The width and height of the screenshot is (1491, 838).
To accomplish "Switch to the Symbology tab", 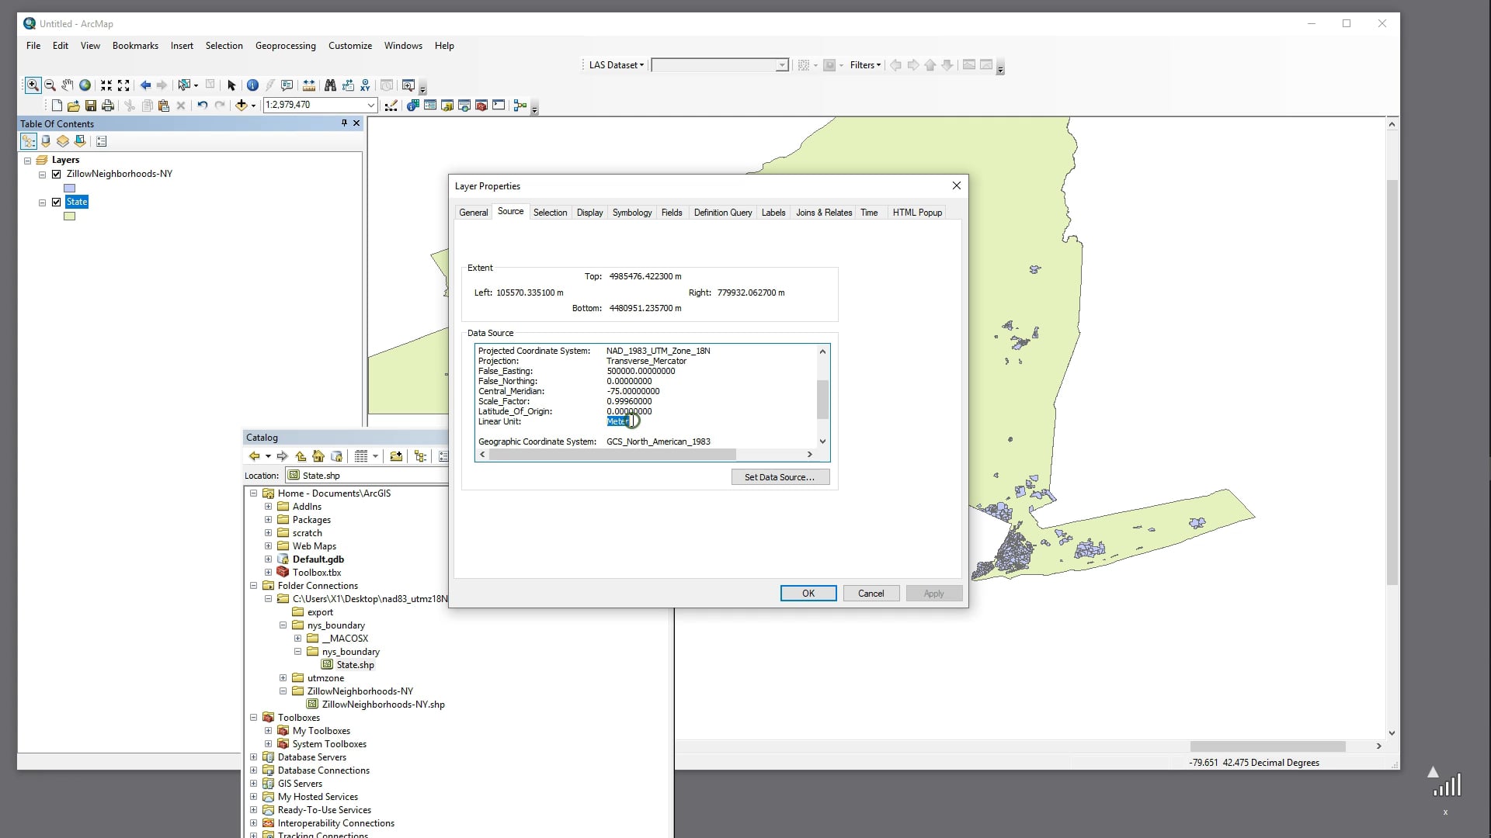I will click(632, 213).
